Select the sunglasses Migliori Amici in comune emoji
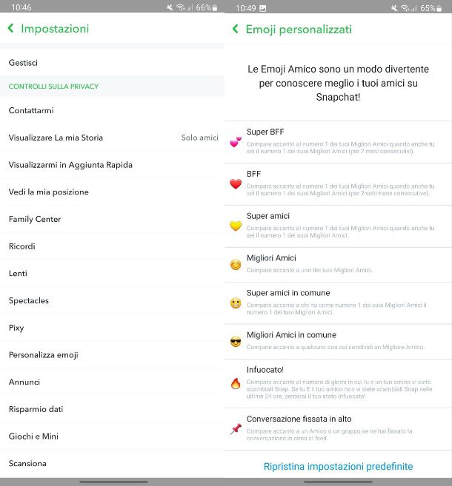 click(x=236, y=342)
